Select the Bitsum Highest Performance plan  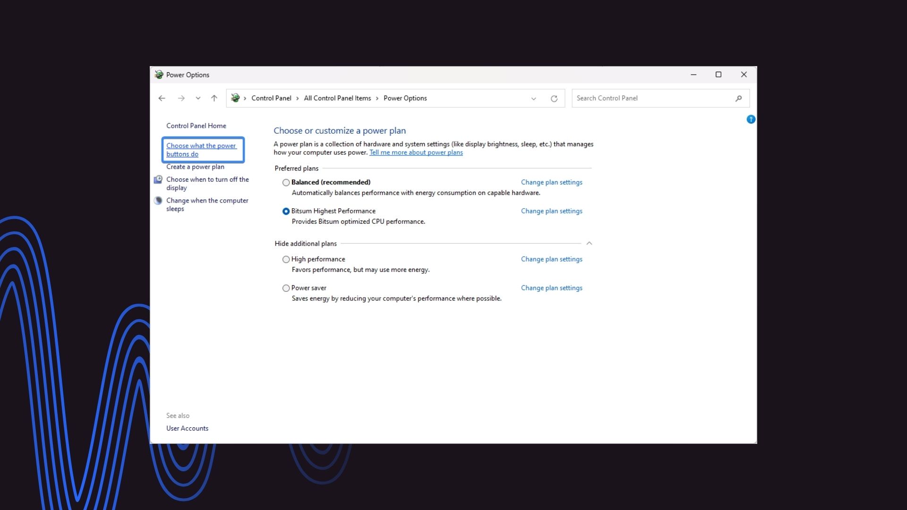286,211
